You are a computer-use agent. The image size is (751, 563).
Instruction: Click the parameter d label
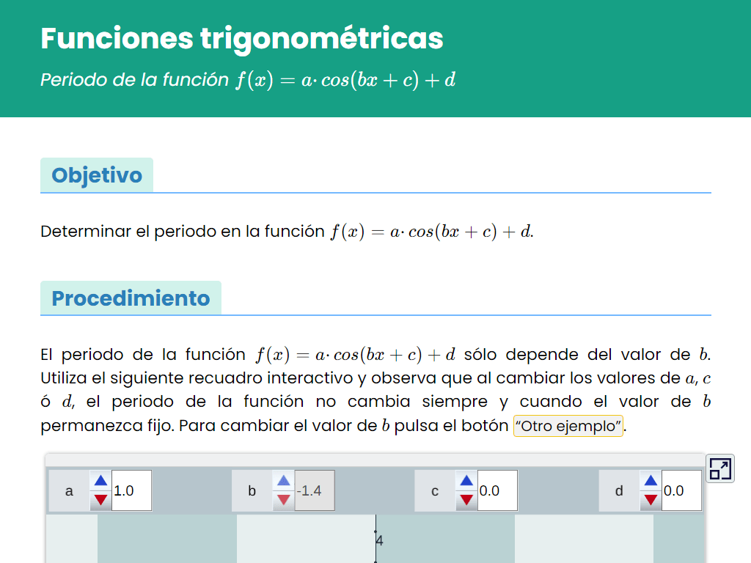619,490
